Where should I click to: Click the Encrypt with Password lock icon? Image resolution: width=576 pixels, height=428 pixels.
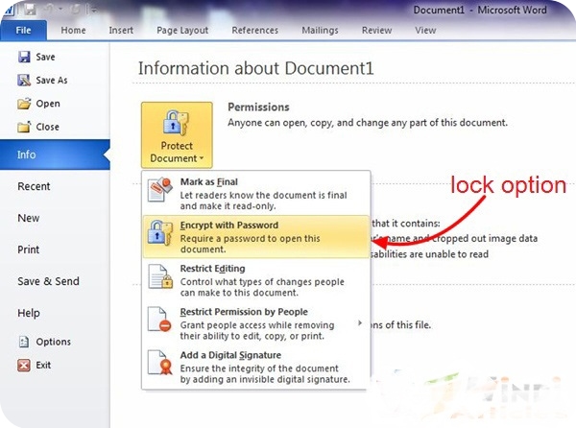160,233
